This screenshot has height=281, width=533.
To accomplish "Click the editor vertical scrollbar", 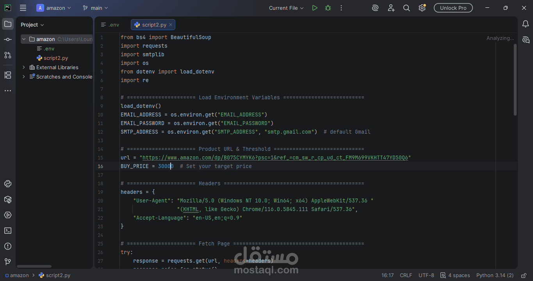I will 515,79.
